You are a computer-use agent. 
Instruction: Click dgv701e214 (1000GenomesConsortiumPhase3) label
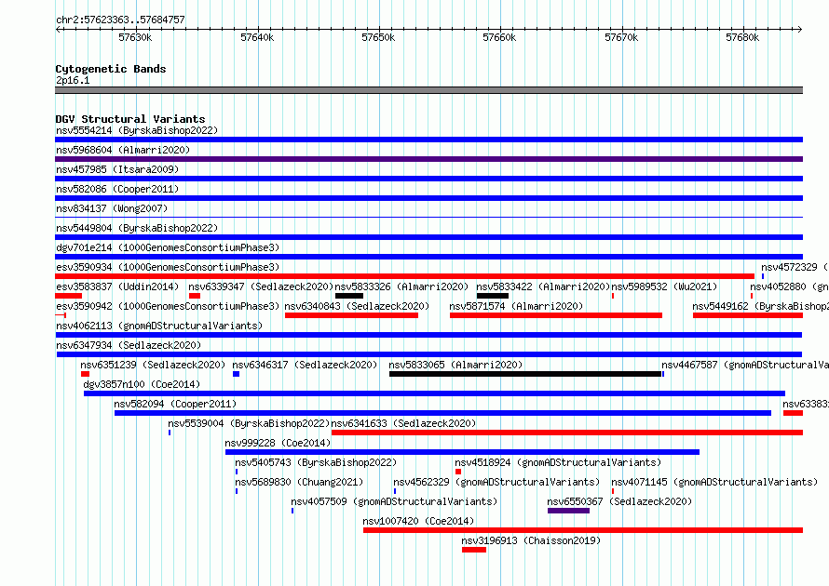pyautogui.click(x=168, y=247)
